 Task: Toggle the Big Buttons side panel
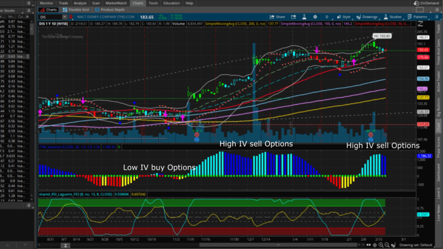pos(439,108)
